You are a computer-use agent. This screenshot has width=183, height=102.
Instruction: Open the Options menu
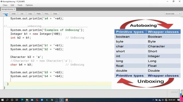click(x=29, y=5)
